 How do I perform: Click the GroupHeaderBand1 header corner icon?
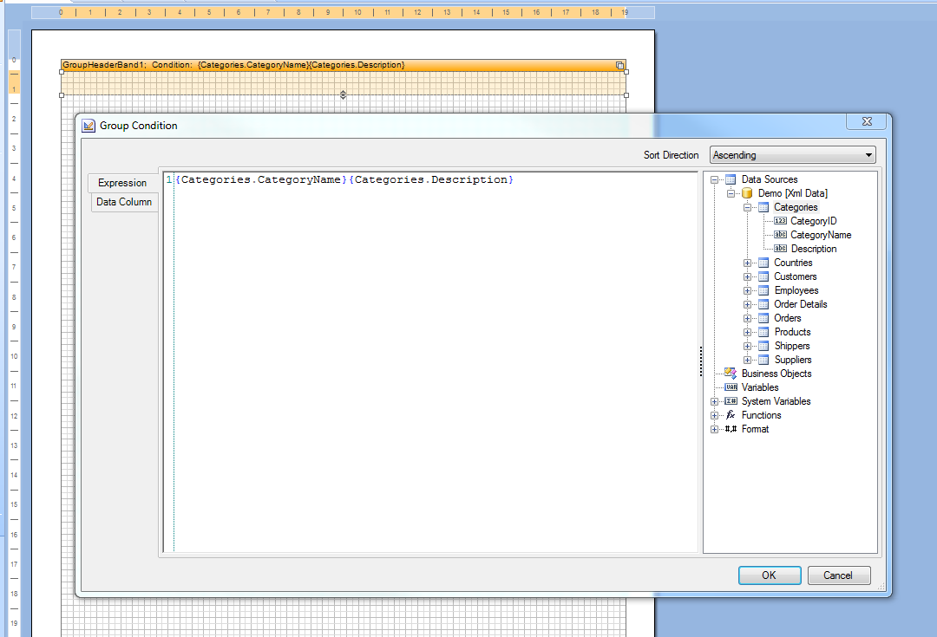(x=619, y=65)
